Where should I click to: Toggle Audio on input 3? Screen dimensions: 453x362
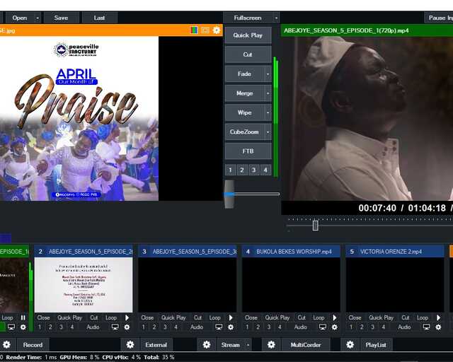click(197, 327)
